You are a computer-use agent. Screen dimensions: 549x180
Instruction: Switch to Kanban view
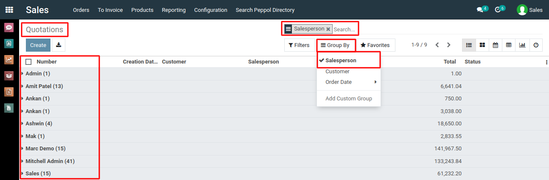point(482,45)
